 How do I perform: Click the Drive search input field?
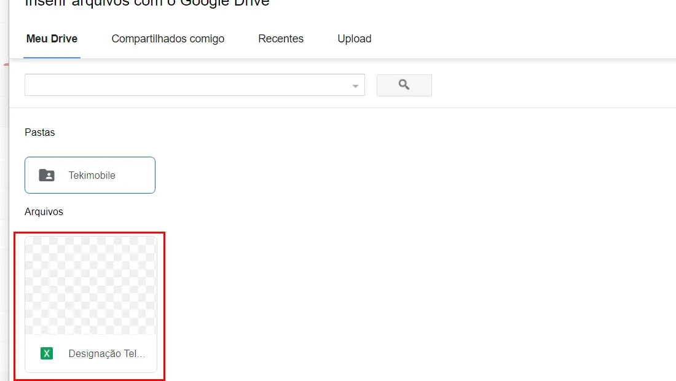(194, 85)
